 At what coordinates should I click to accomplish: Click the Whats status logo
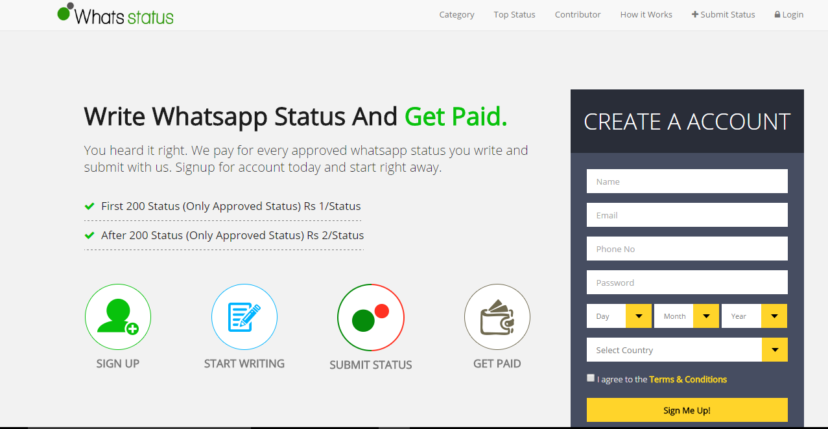click(x=115, y=14)
